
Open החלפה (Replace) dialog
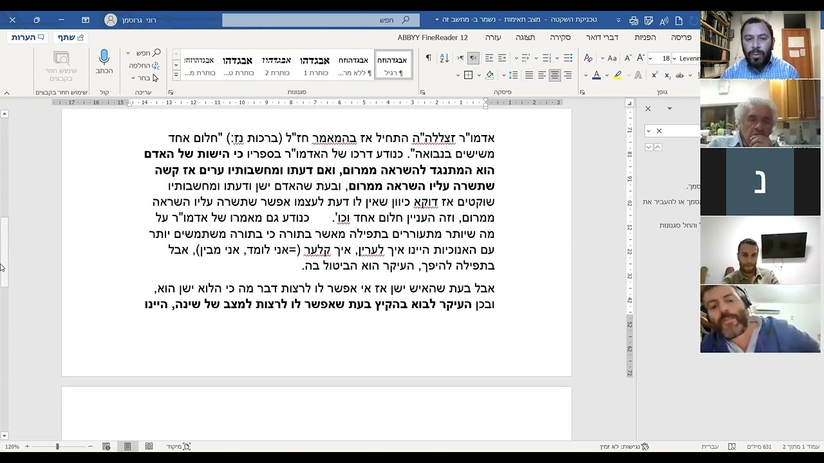click(x=144, y=66)
